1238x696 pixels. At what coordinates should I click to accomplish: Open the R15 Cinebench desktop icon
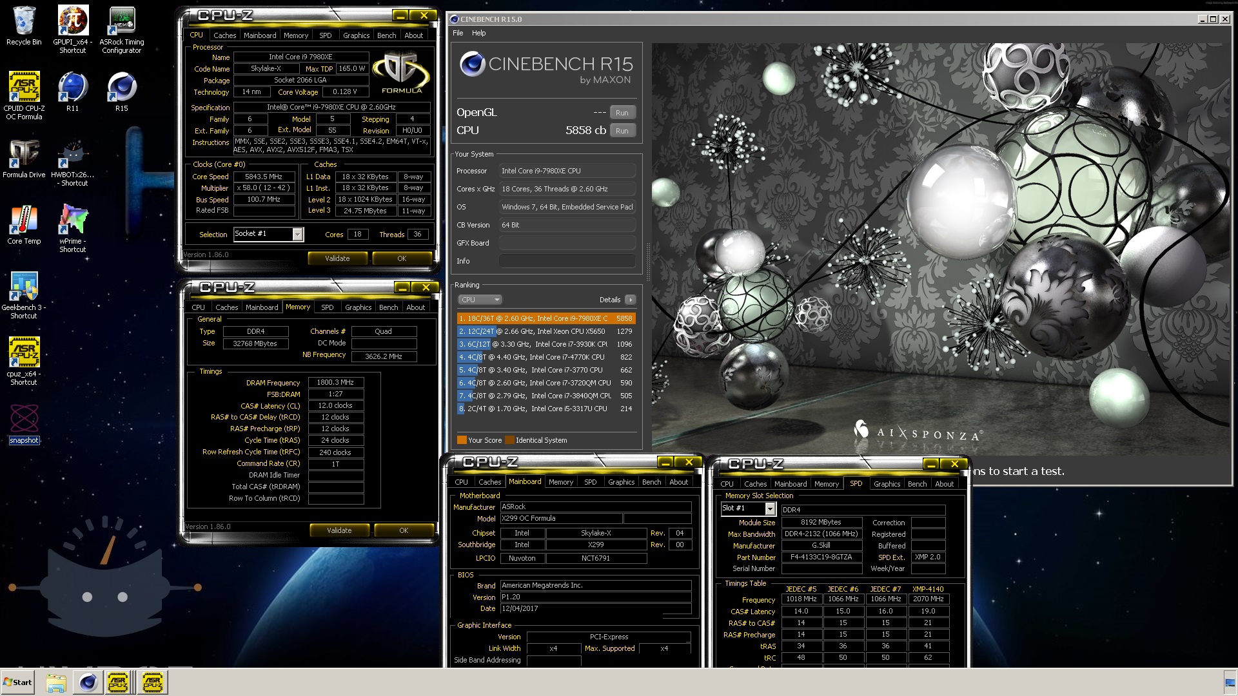pyautogui.click(x=121, y=92)
